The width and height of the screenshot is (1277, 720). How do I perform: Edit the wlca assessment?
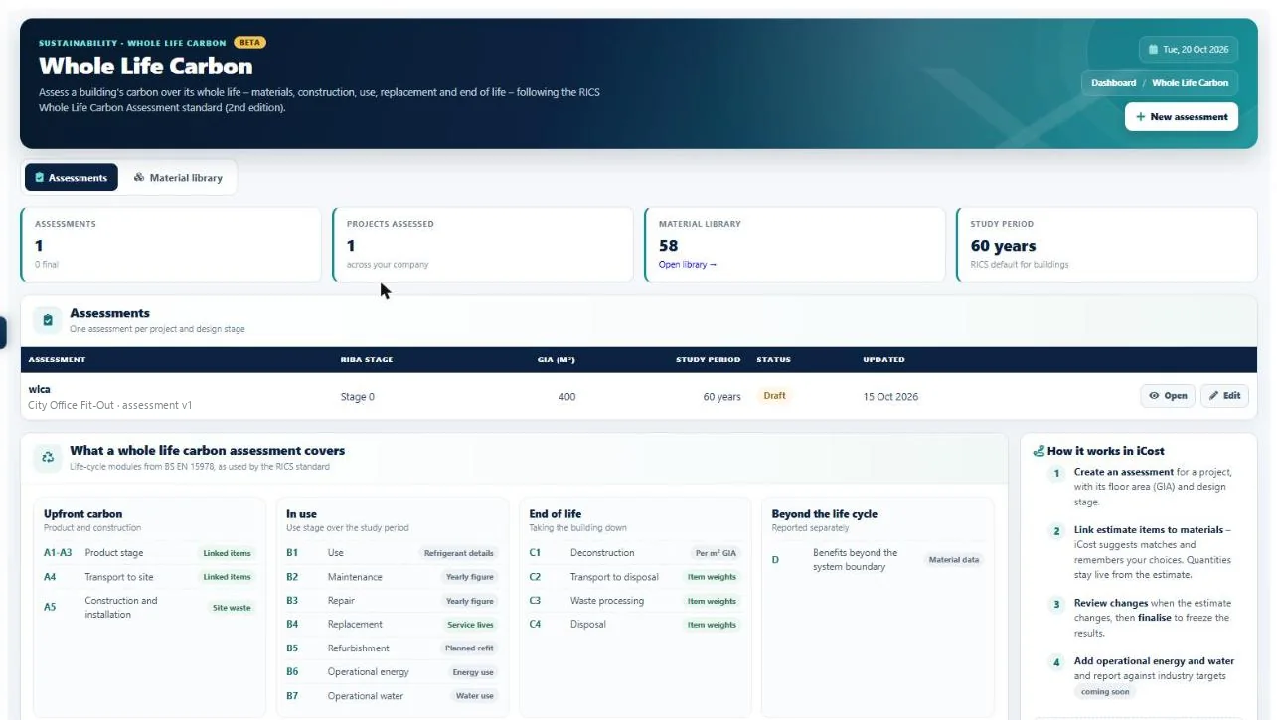pyautogui.click(x=1224, y=396)
